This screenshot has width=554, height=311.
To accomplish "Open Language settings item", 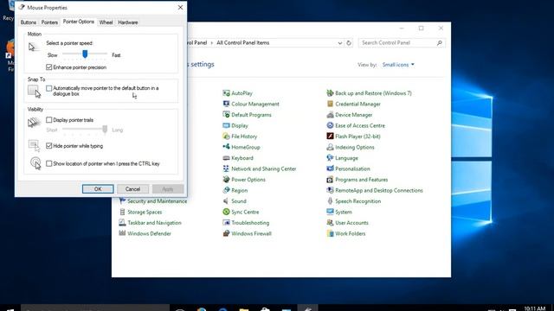I will click(346, 158).
